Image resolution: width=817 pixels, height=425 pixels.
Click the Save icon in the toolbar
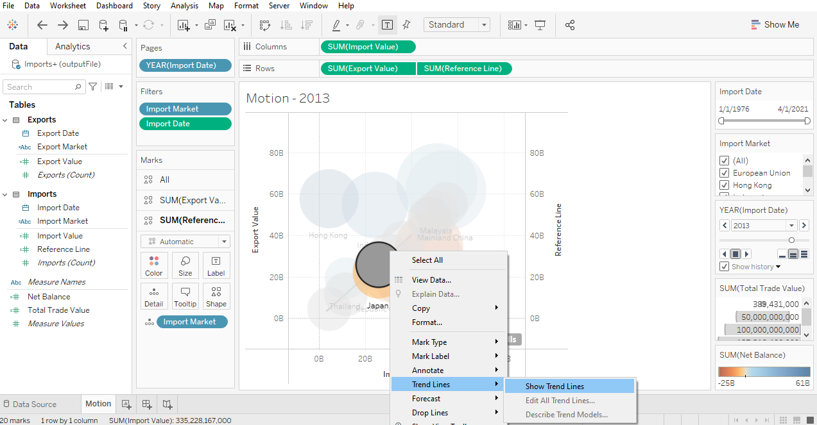83,25
